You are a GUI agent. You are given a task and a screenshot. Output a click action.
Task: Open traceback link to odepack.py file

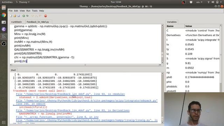tap(87, 100)
